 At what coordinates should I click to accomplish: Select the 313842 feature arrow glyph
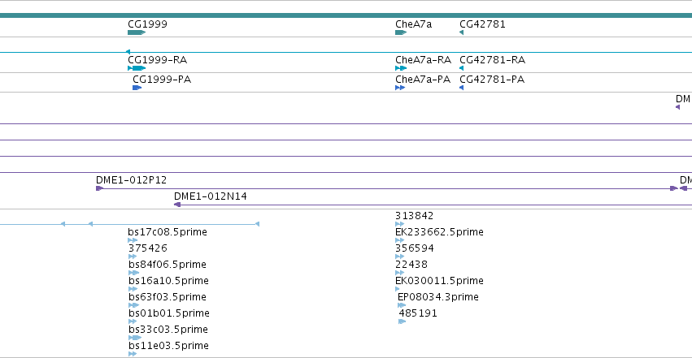pos(399,224)
